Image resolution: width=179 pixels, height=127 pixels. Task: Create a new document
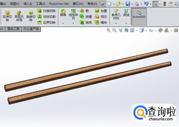click(109, 4)
